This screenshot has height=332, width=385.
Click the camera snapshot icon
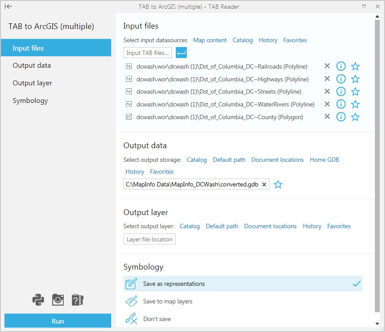click(x=58, y=300)
